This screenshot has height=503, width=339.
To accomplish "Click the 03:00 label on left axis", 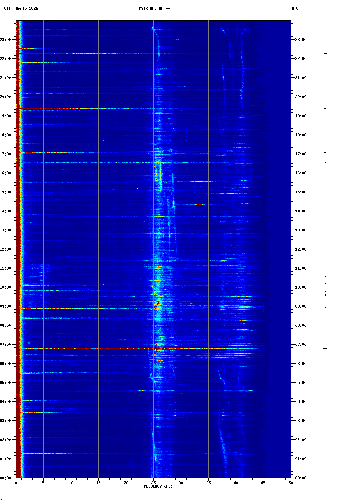I will (5, 421).
